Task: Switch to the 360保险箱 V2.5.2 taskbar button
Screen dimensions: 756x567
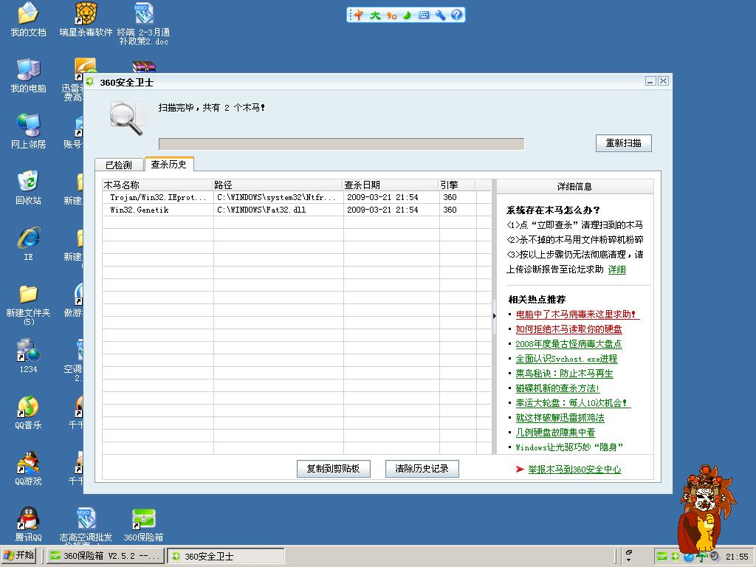Action: [x=106, y=556]
